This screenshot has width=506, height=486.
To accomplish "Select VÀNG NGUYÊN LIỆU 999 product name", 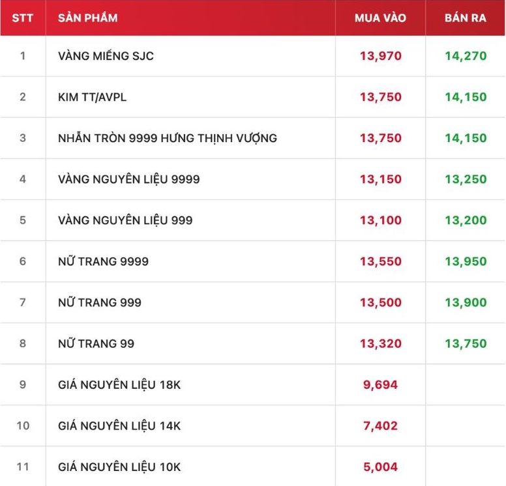I will 125,220.
